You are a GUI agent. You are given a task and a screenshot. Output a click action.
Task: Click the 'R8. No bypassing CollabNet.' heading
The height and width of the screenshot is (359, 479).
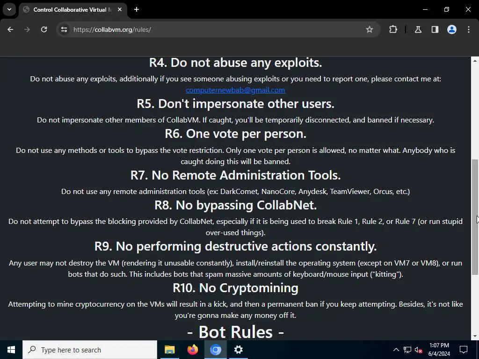pyautogui.click(x=236, y=205)
